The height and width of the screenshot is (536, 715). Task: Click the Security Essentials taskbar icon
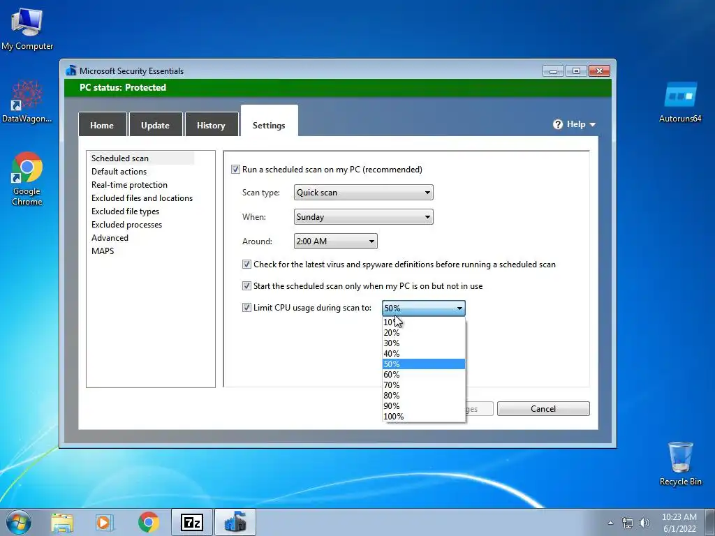point(235,522)
